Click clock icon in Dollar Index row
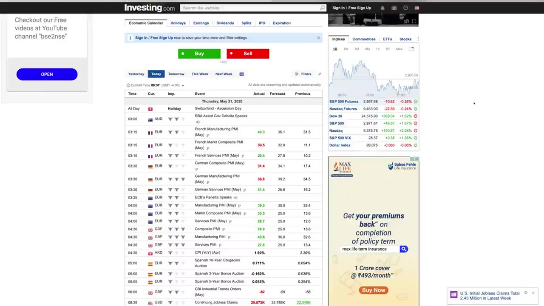The image size is (544, 306). (x=415, y=145)
